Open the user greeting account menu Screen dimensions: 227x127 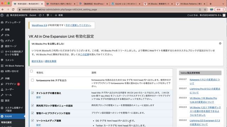(x=206, y=15)
